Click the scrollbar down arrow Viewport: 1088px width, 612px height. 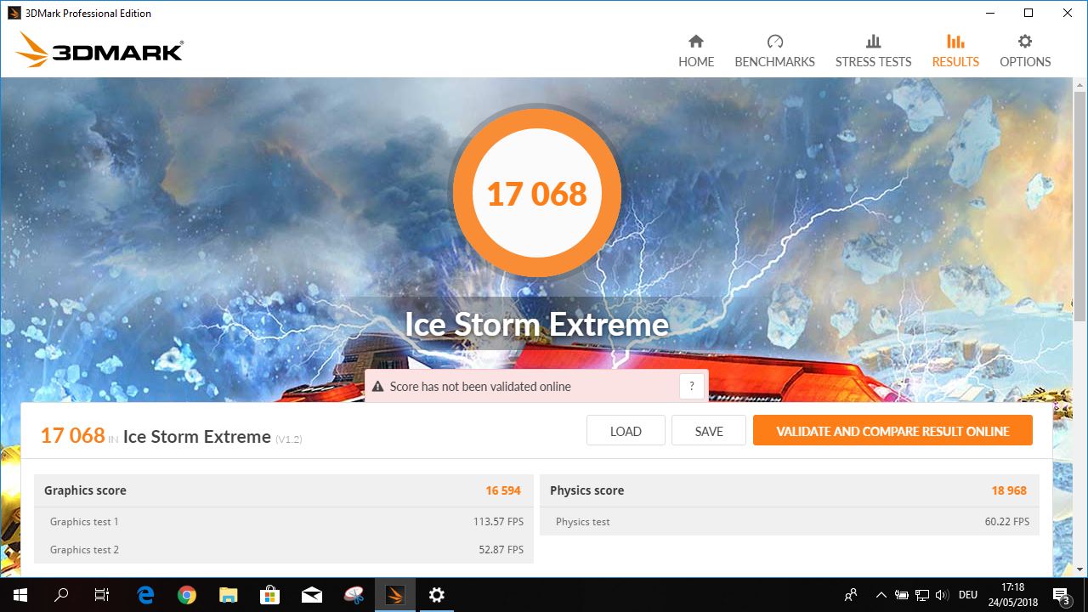pyautogui.click(x=1080, y=569)
